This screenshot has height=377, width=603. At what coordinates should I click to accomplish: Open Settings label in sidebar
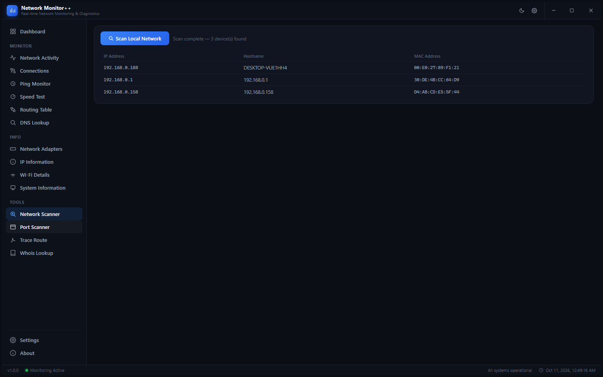point(29,340)
